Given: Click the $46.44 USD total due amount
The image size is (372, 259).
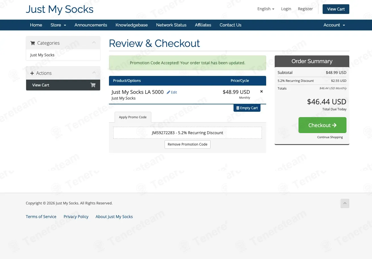Looking at the screenshot, I should 327,102.
